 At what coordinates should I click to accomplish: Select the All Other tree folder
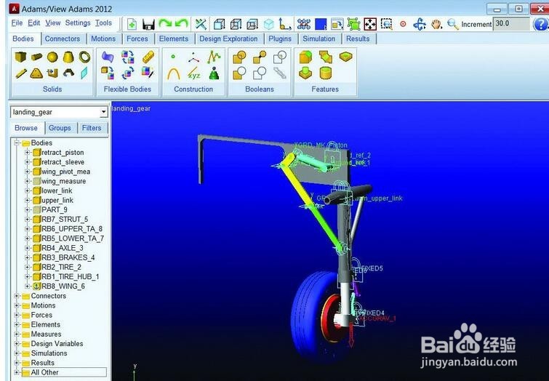pyautogui.click(x=44, y=372)
